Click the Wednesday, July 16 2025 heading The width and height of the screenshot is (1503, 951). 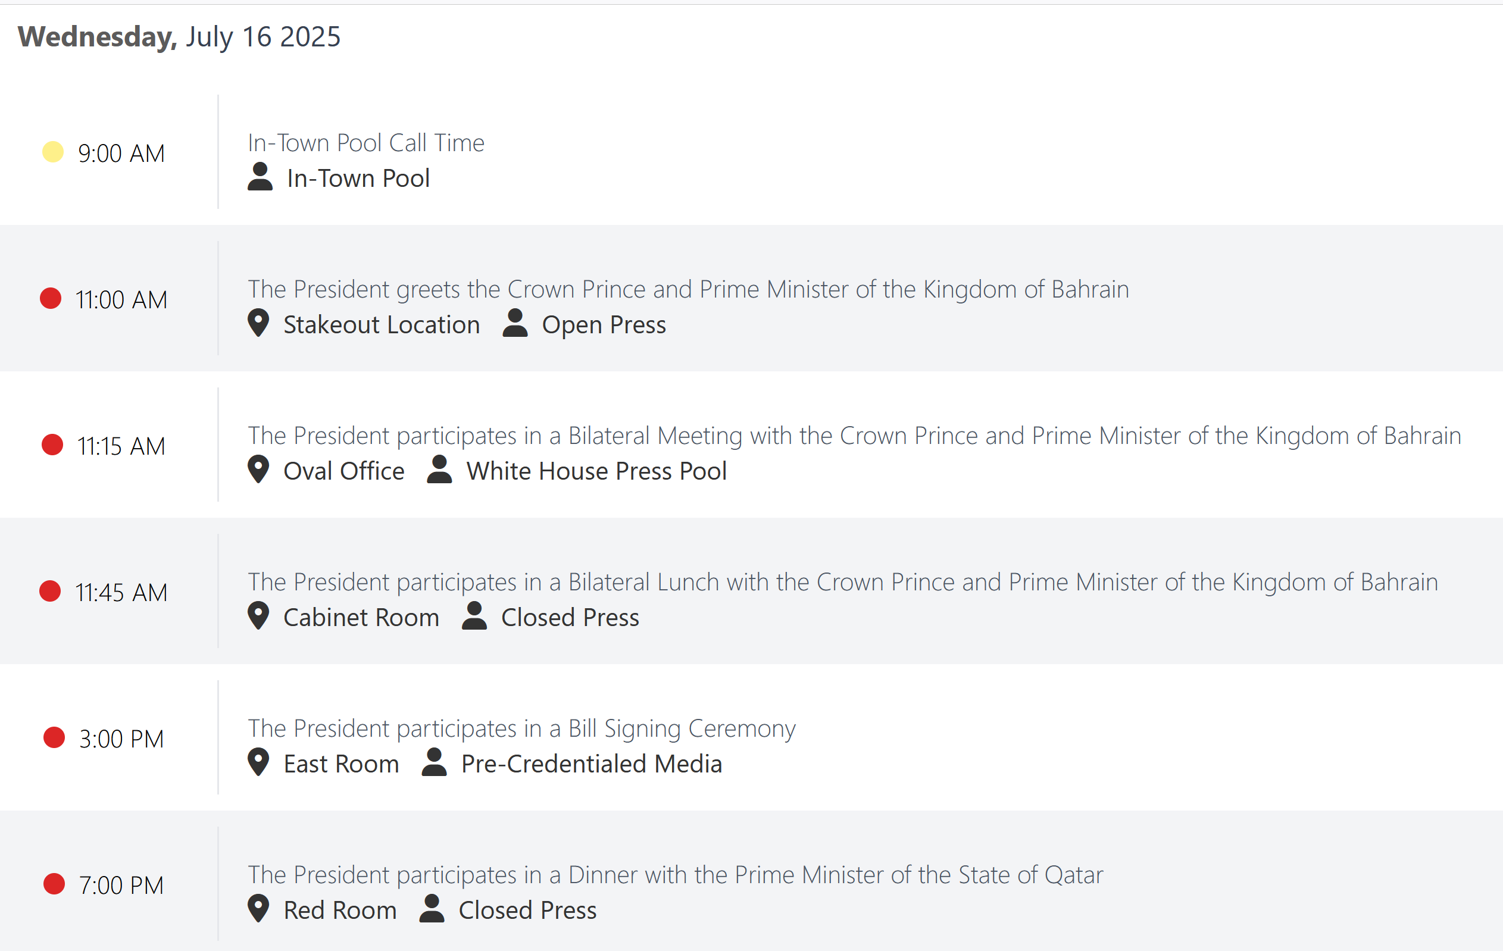(x=179, y=37)
